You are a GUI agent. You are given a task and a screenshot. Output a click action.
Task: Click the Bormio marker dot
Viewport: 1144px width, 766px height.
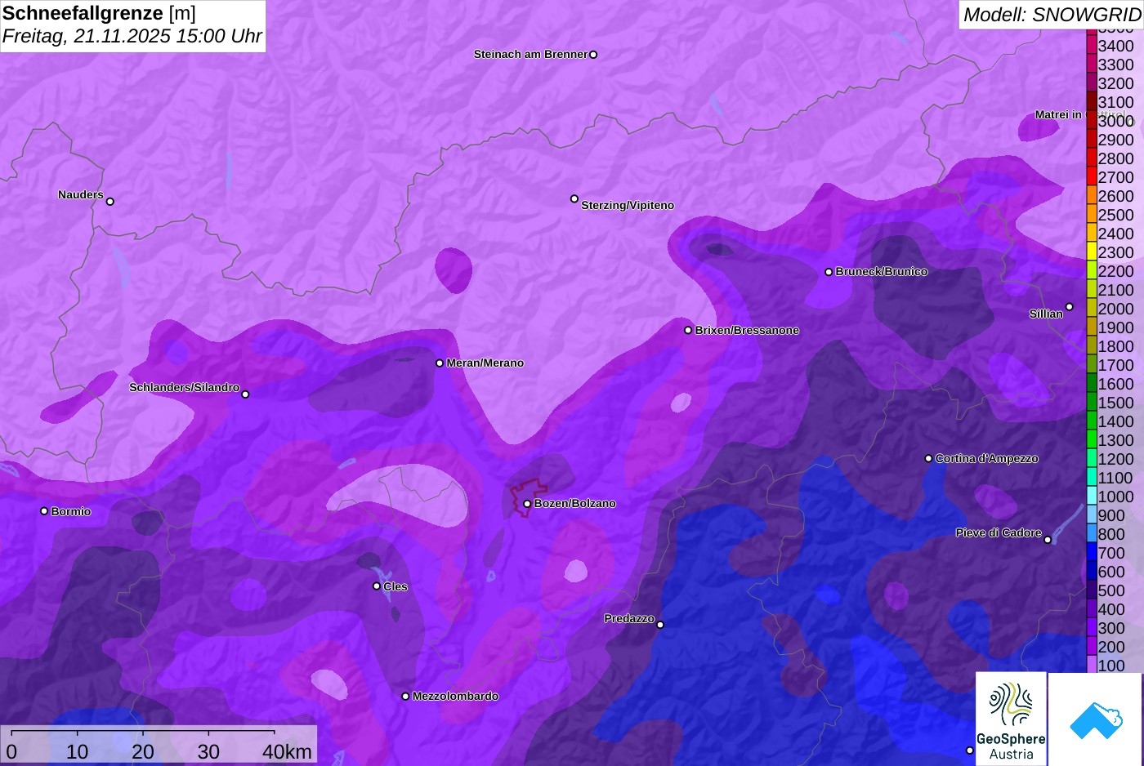tap(44, 511)
